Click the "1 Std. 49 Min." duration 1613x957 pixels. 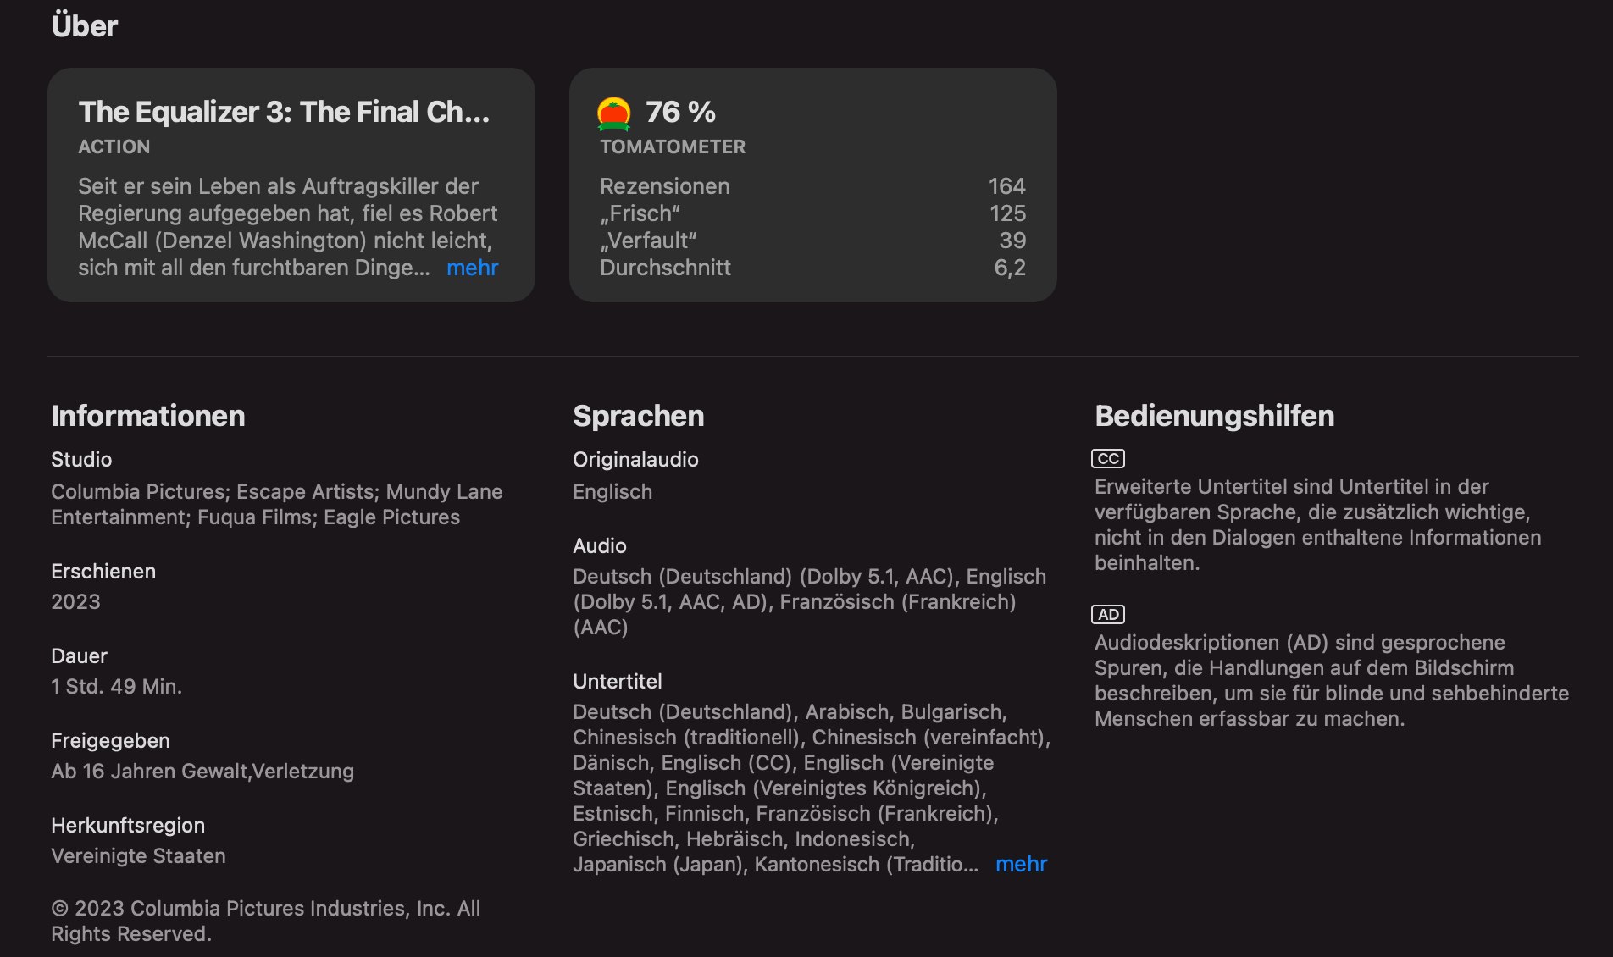(x=117, y=687)
